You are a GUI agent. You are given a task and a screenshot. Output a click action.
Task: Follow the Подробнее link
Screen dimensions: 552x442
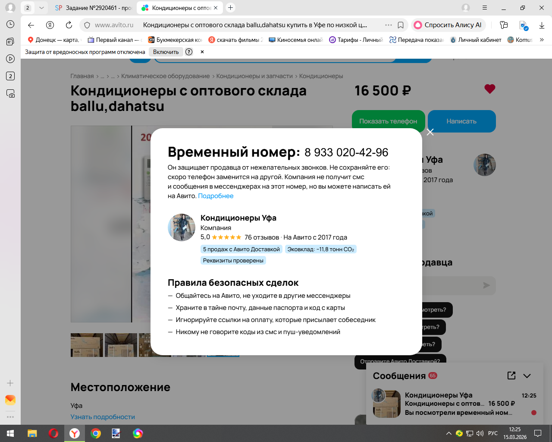point(216,196)
